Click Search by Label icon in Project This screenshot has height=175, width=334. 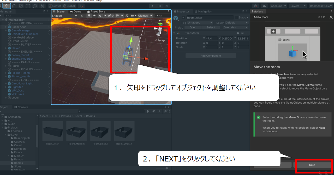pyautogui.click(x=154, y=111)
